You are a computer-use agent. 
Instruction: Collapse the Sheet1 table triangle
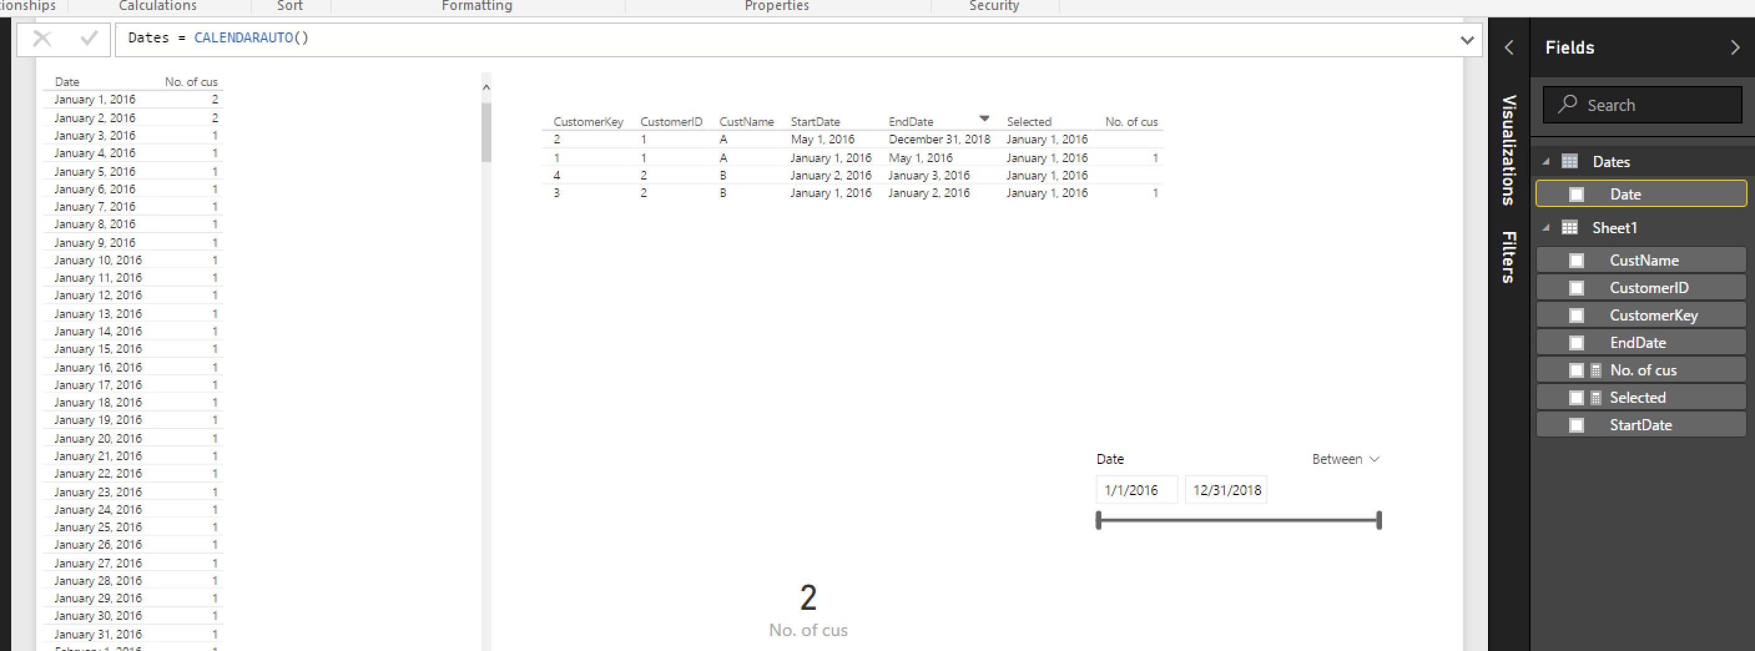click(1546, 228)
